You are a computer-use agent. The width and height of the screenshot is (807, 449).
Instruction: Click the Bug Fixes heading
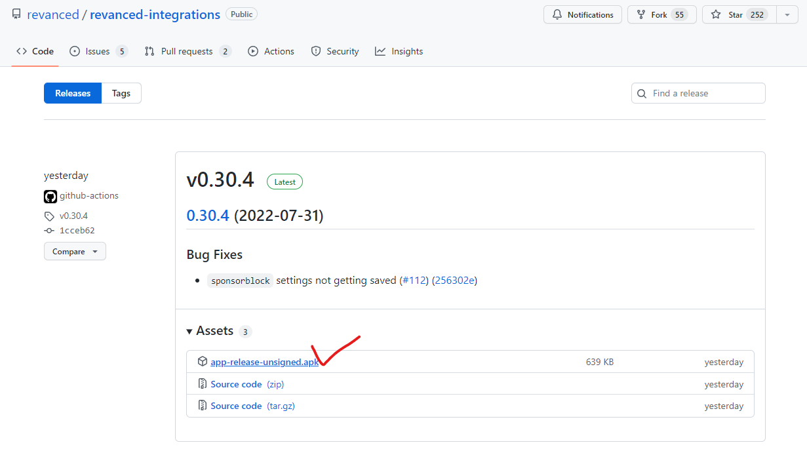[214, 254]
